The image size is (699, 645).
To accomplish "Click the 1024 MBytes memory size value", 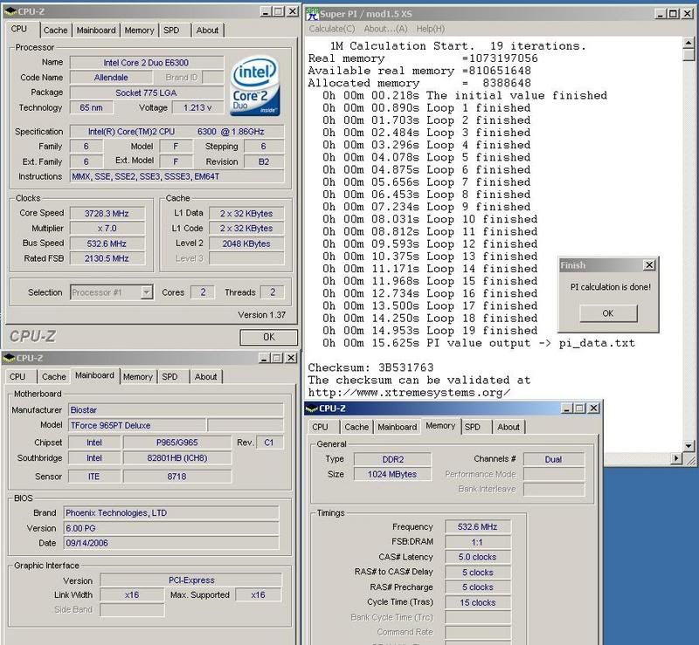I will 392,475.
